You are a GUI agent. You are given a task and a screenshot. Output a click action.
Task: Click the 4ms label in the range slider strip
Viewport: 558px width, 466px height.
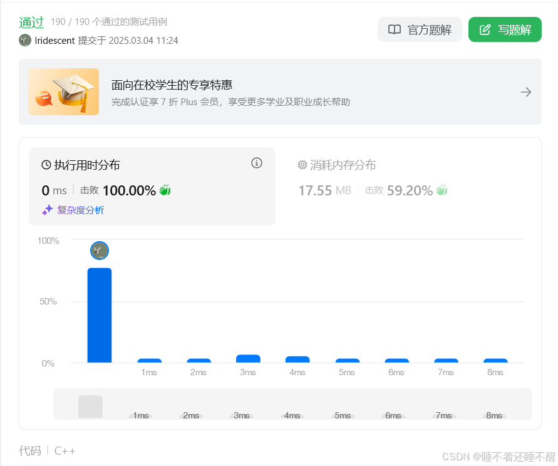pos(292,415)
